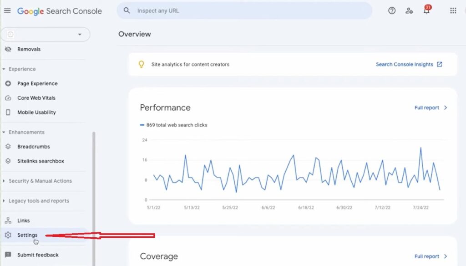
Task: Open the Google apps grid icon
Action: (453, 11)
